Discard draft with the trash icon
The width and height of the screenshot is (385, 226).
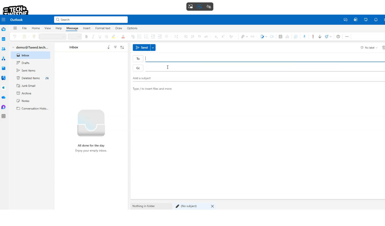(383, 48)
